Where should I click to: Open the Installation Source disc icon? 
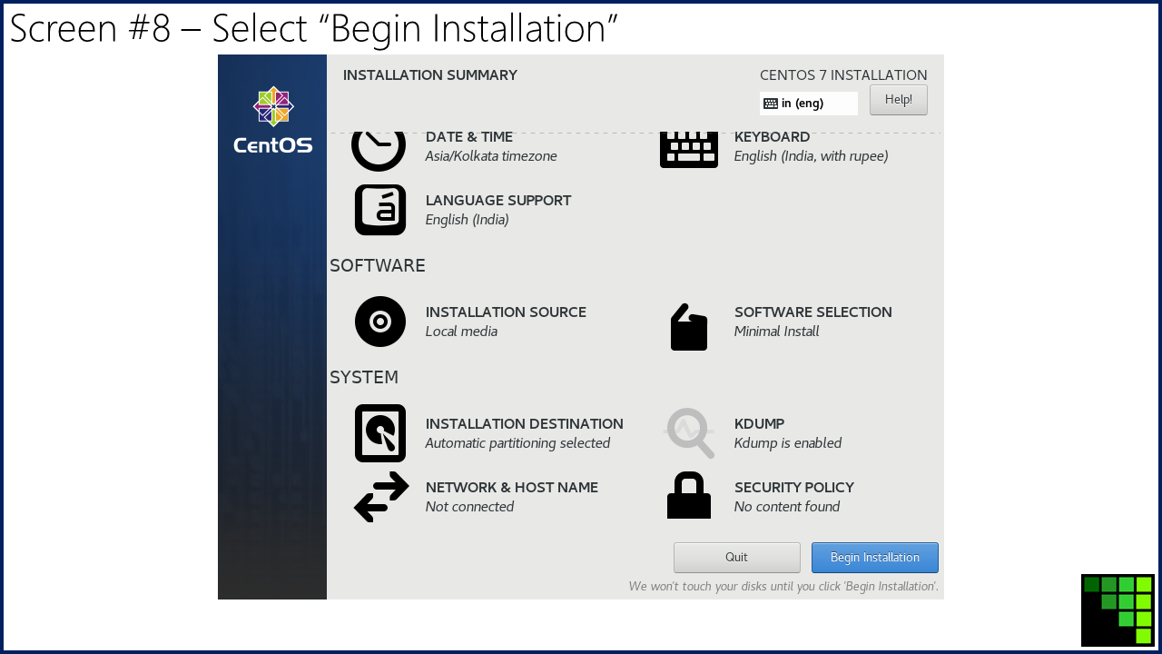(x=380, y=322)
